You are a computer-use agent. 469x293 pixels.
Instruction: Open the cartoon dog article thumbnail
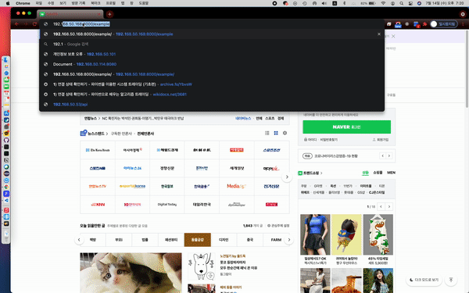tap(202, 266)
